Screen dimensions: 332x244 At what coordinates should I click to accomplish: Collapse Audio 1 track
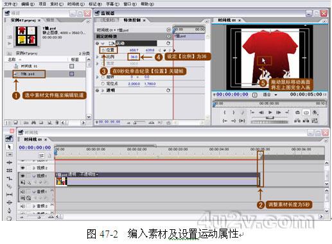34,191
